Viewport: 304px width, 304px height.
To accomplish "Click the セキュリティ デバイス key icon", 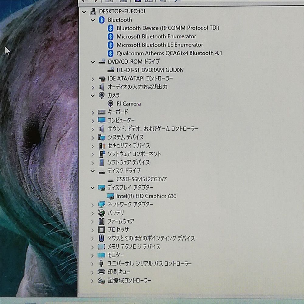I will tap(102, 146).
